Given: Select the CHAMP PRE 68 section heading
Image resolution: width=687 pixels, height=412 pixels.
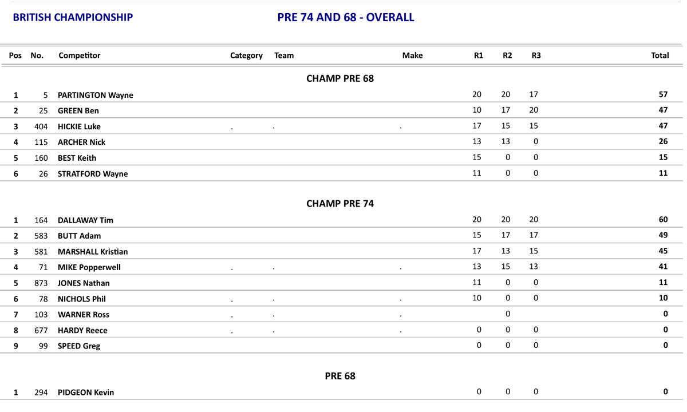Looking at the screenshot, I should click(340, 78).
